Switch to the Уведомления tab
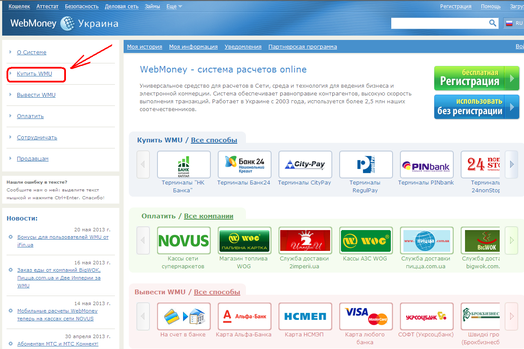The image size is (524, 349). 243,47
